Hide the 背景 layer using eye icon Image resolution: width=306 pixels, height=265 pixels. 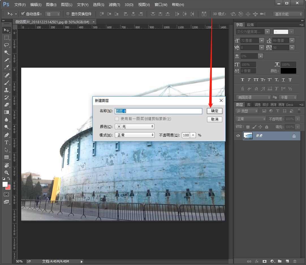[x=238, y=136]
